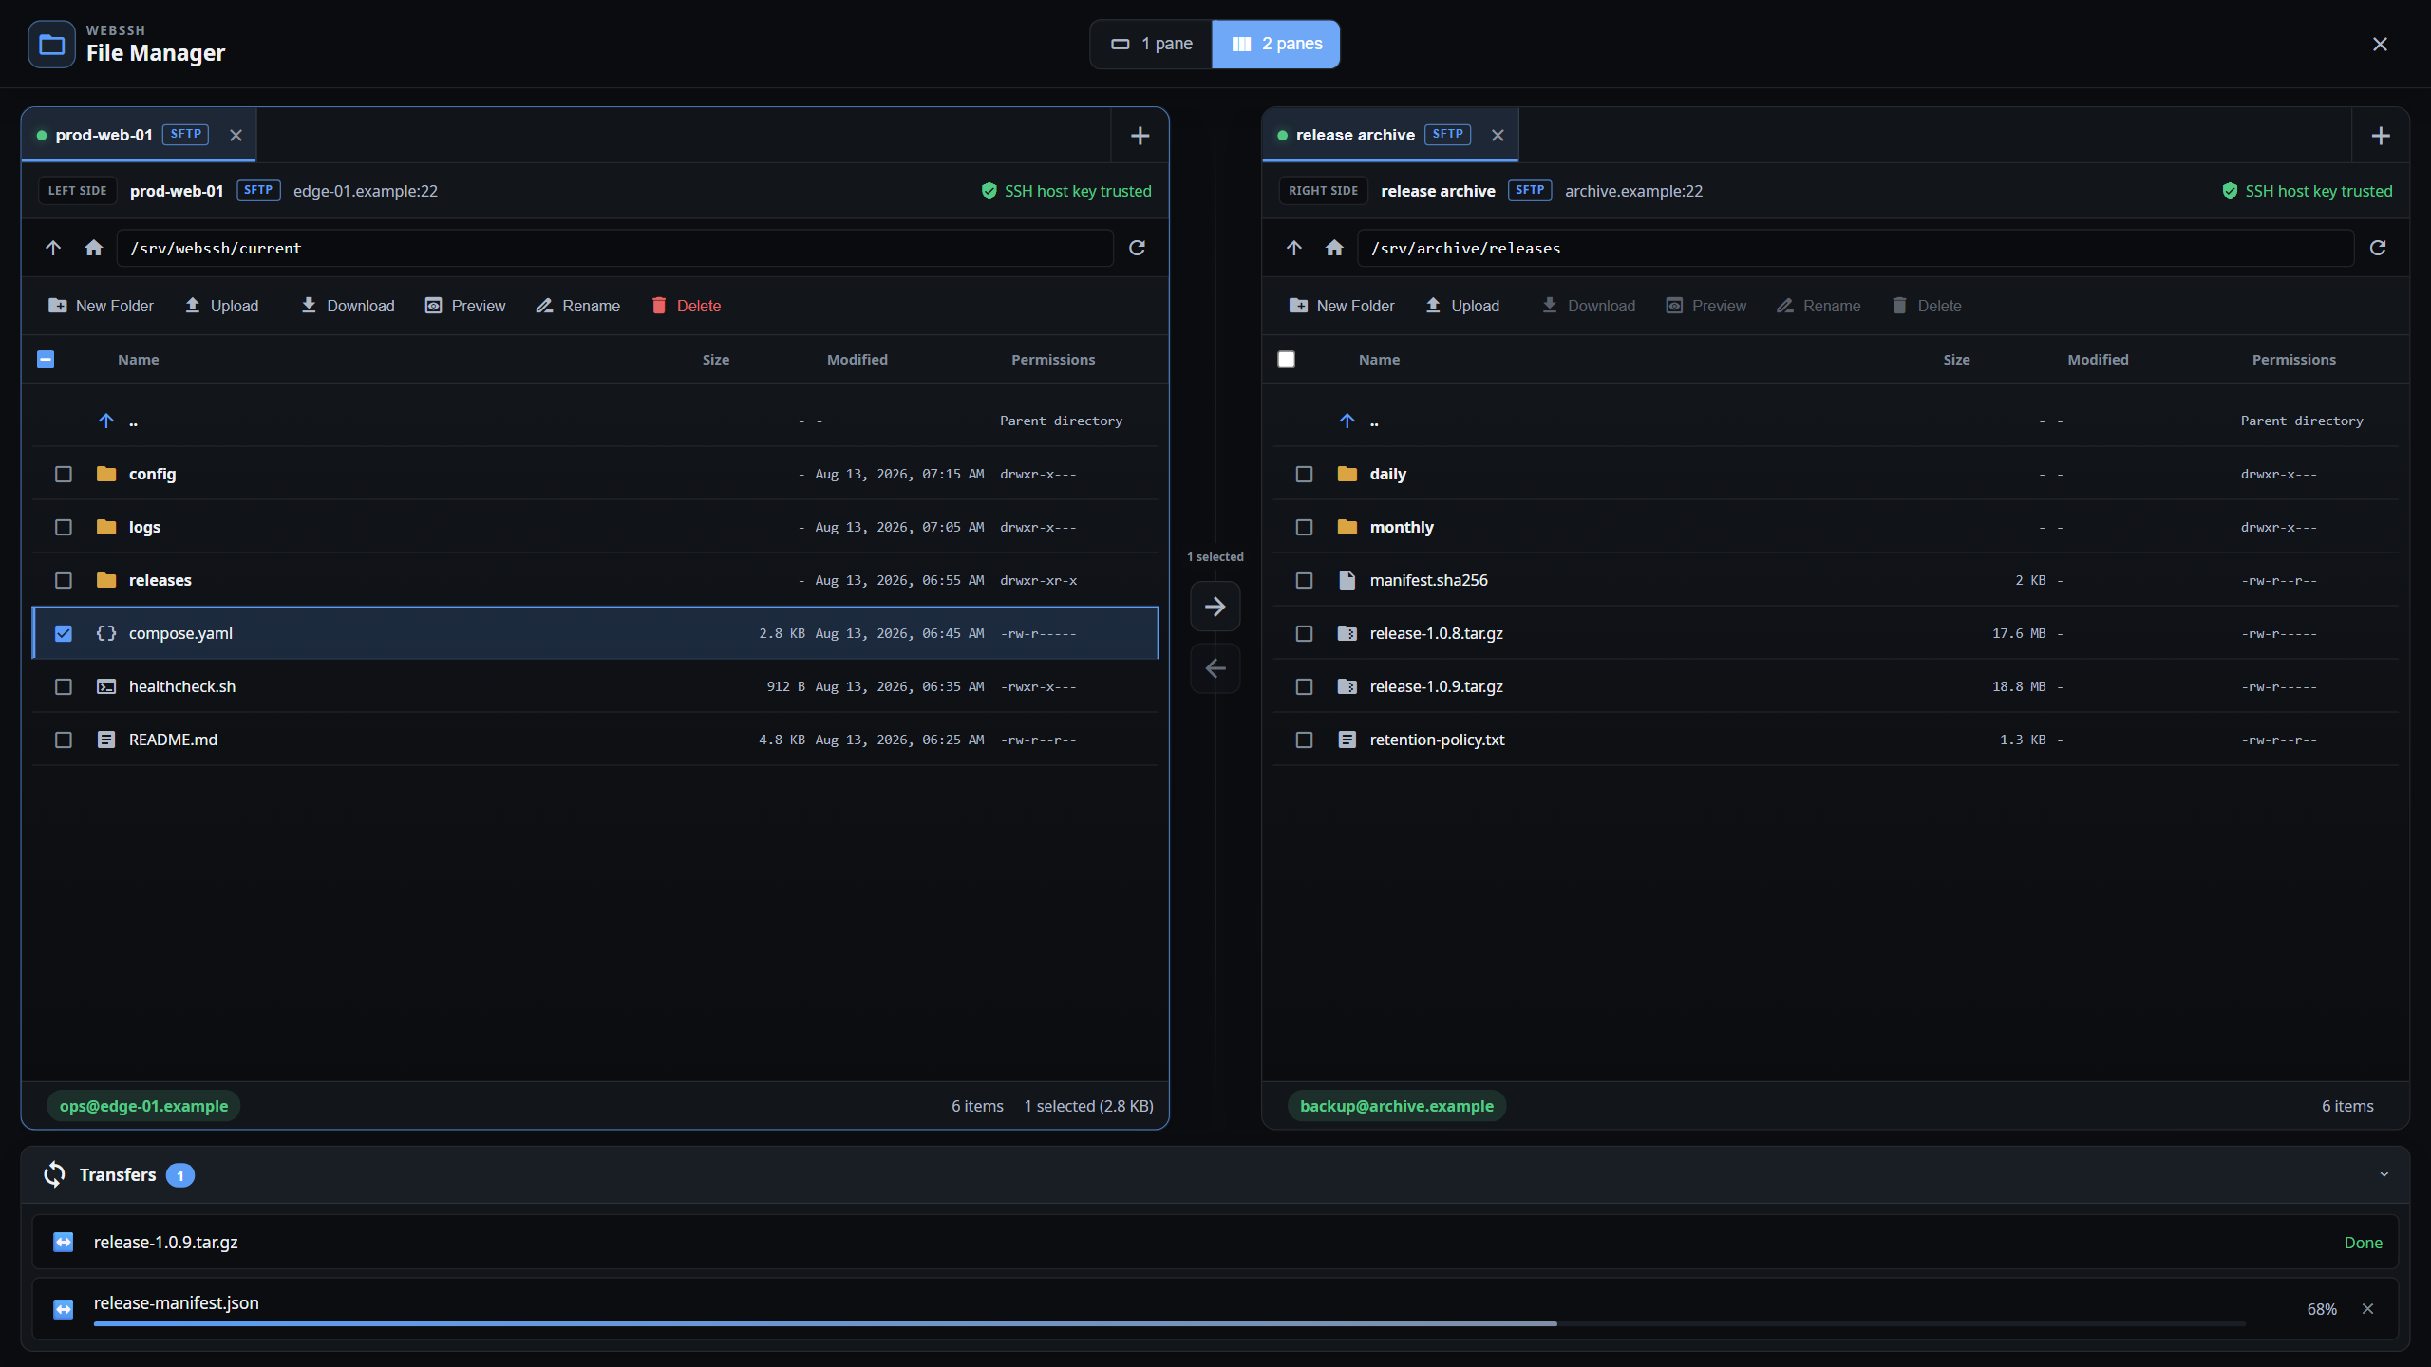Screen dimensions: 2431x1367
Task: Click the Delete trash icon in the left toolbar
Action: [659, 306]
